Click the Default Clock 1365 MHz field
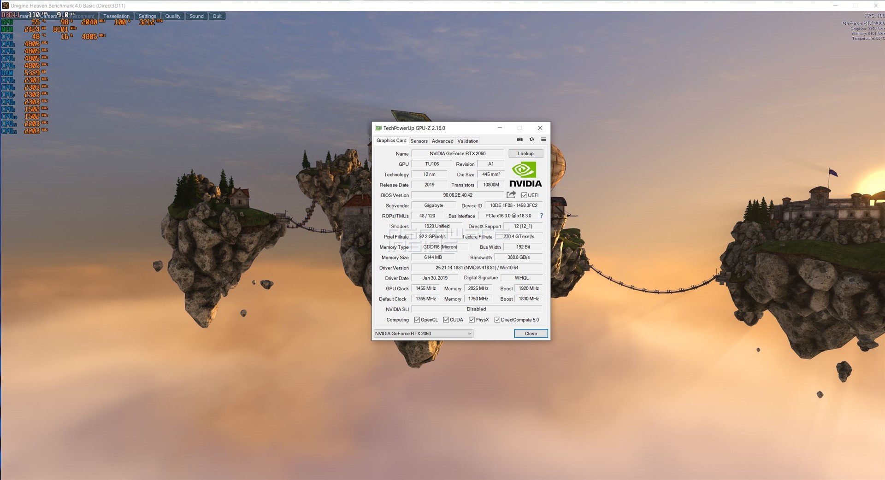 [x=426, y=299]
